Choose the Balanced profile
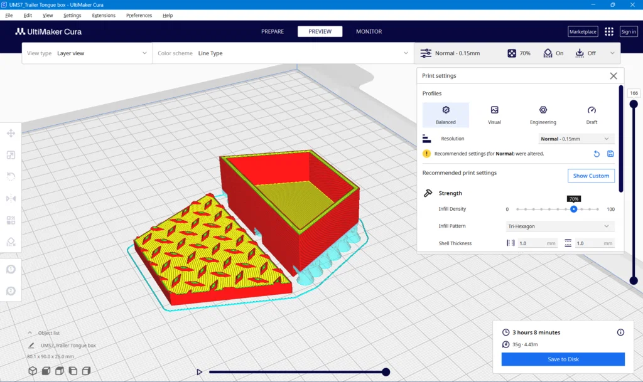Screen dimensions: 643x382 pos(446,115)
